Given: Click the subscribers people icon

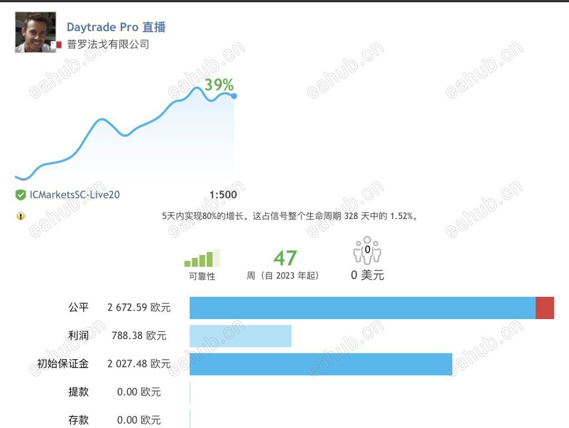Looking at the screenshot, I should tap(367, 251).
